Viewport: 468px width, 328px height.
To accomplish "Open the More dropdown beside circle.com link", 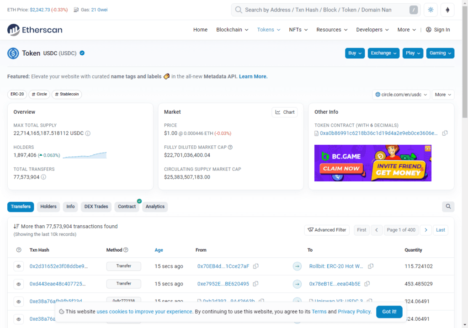I will [x=443, y=95].
